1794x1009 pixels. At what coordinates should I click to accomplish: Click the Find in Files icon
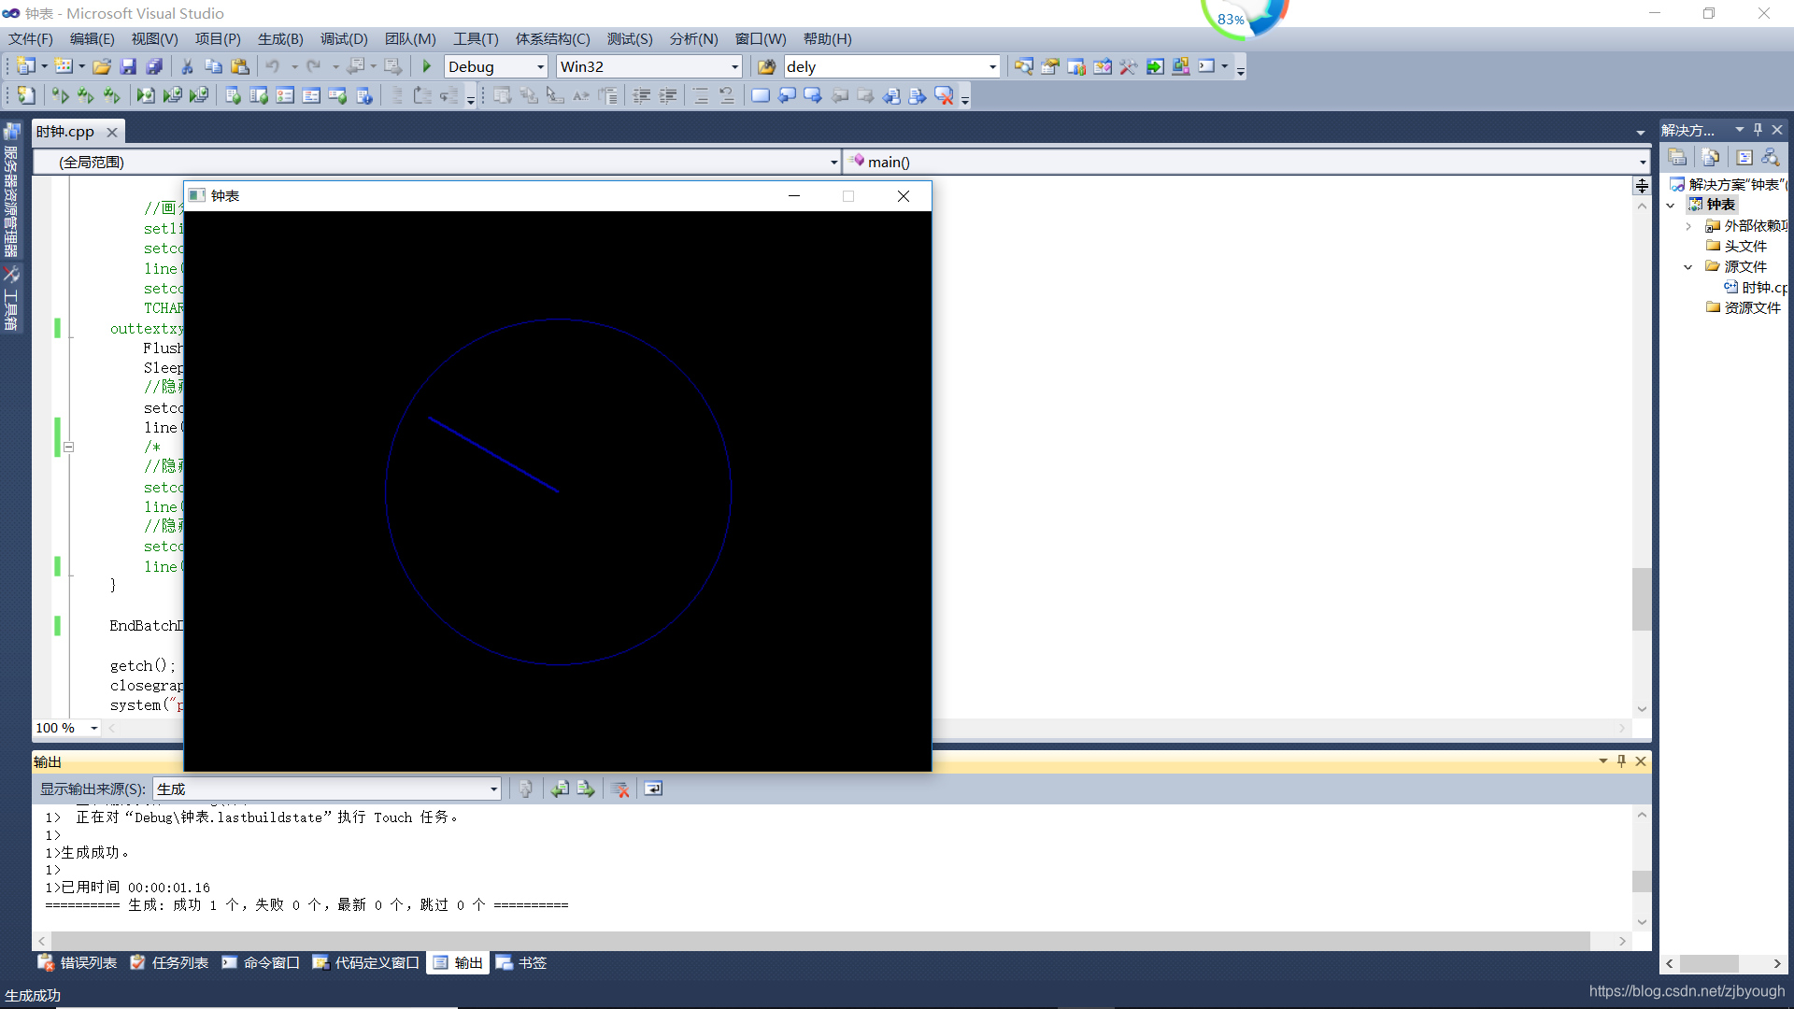click(x=766, y=66)
